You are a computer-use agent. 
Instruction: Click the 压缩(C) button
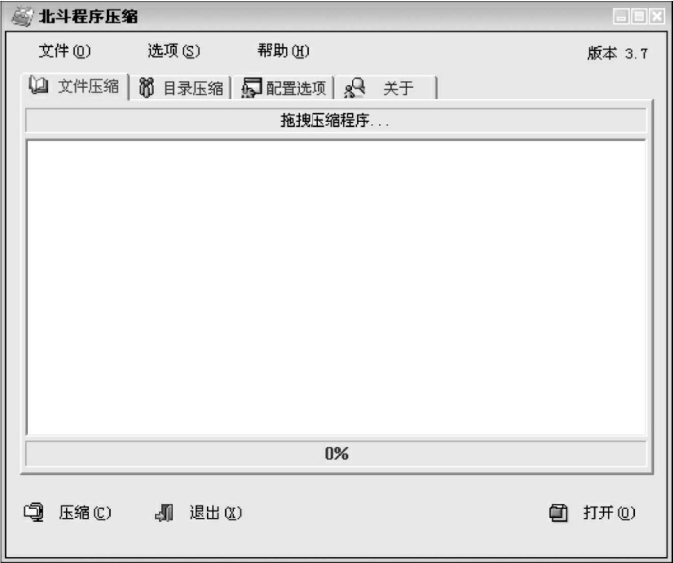point(68,512)
